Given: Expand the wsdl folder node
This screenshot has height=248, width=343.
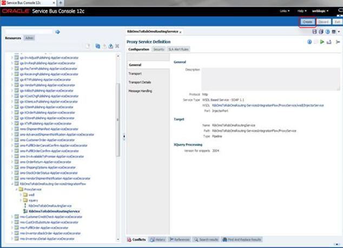Looking at the screenshot, I should (21, 195).
